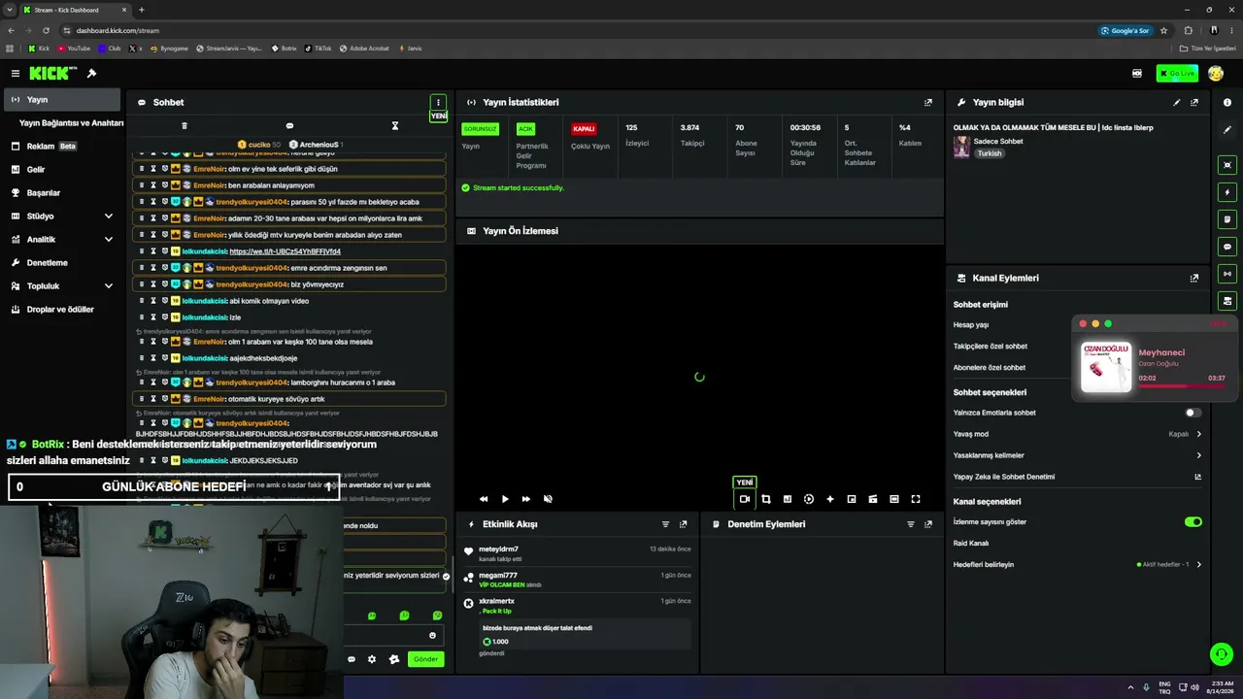Open the Hedefleri belirleyin goals chevron
The height and width of the screenshot is (699, 1243).
coord(1199,564)
